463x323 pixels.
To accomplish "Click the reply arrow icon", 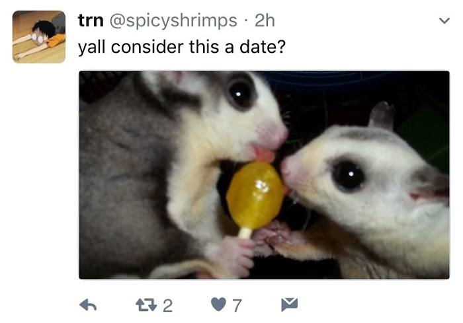I will 88,305.
